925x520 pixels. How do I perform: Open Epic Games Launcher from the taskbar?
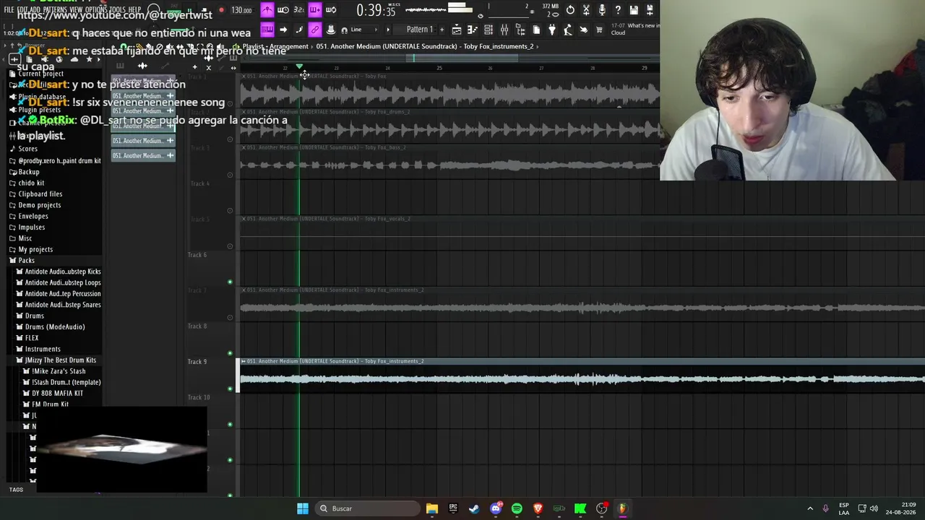tap(453, 508)
